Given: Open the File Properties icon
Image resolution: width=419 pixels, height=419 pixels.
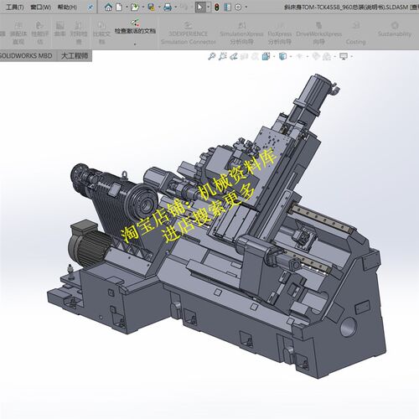Looking at the screenshot, I should [x=228, y=8].
